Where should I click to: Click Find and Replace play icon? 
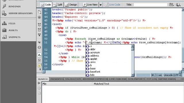[39, 83]
